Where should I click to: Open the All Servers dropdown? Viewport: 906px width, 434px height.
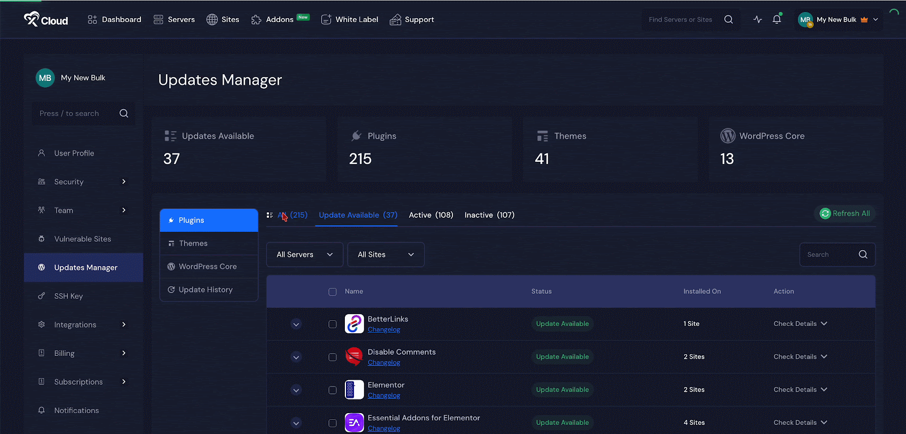(305, 255)
